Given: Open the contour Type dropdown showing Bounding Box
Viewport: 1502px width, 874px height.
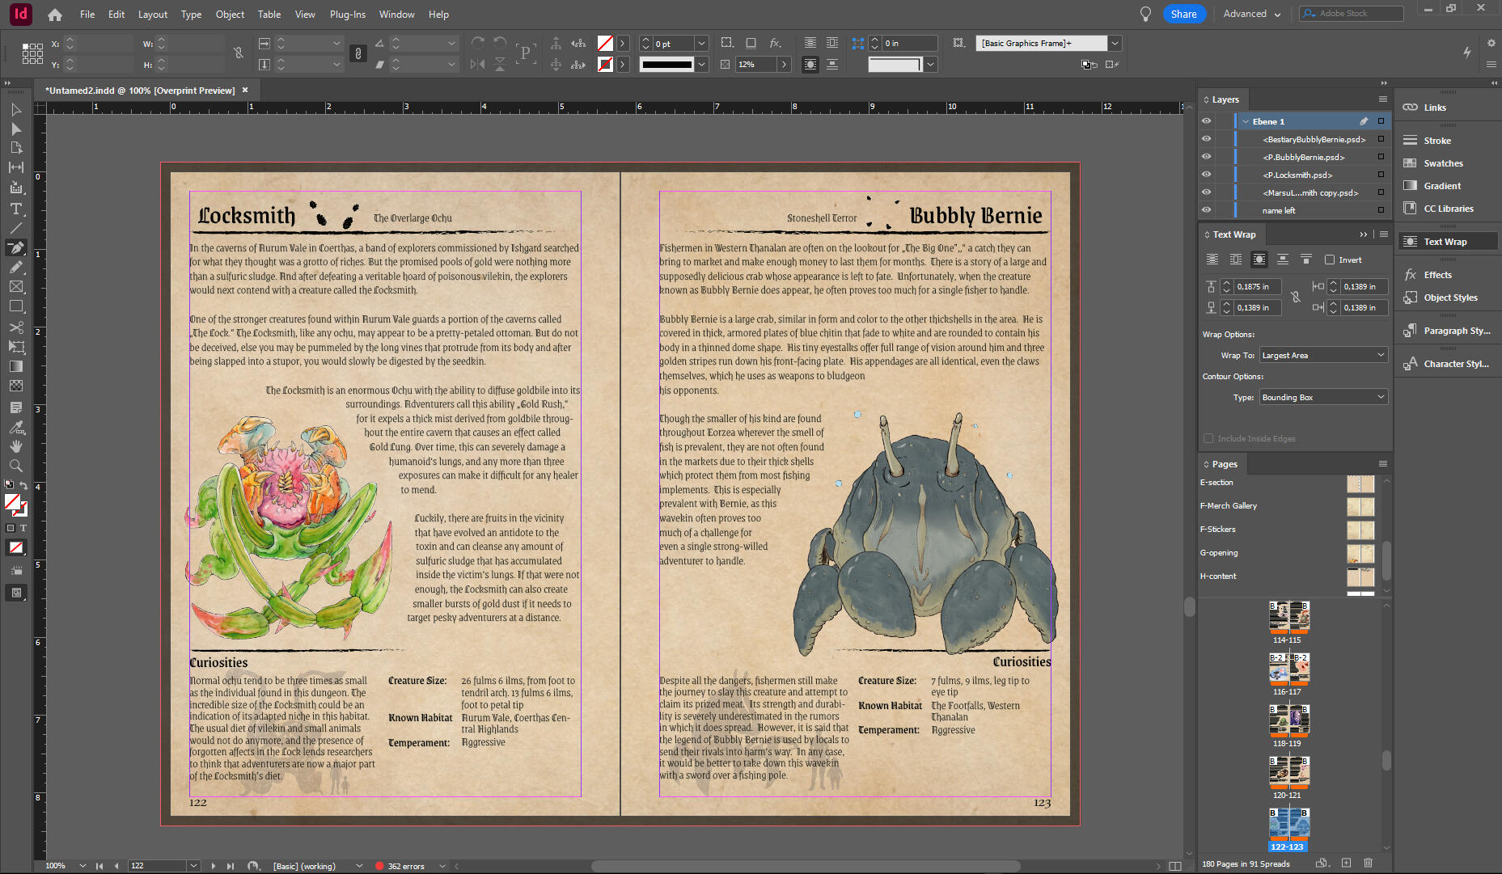Looking at the screenshot, I should pyautogui.click(x=1323, y=396).
